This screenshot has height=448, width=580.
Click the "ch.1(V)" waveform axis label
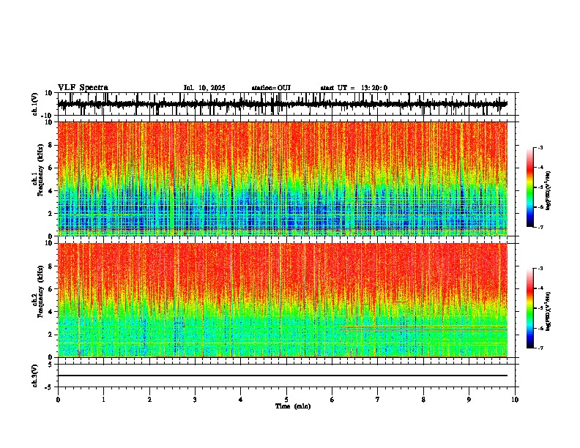(x=36, y=104)
